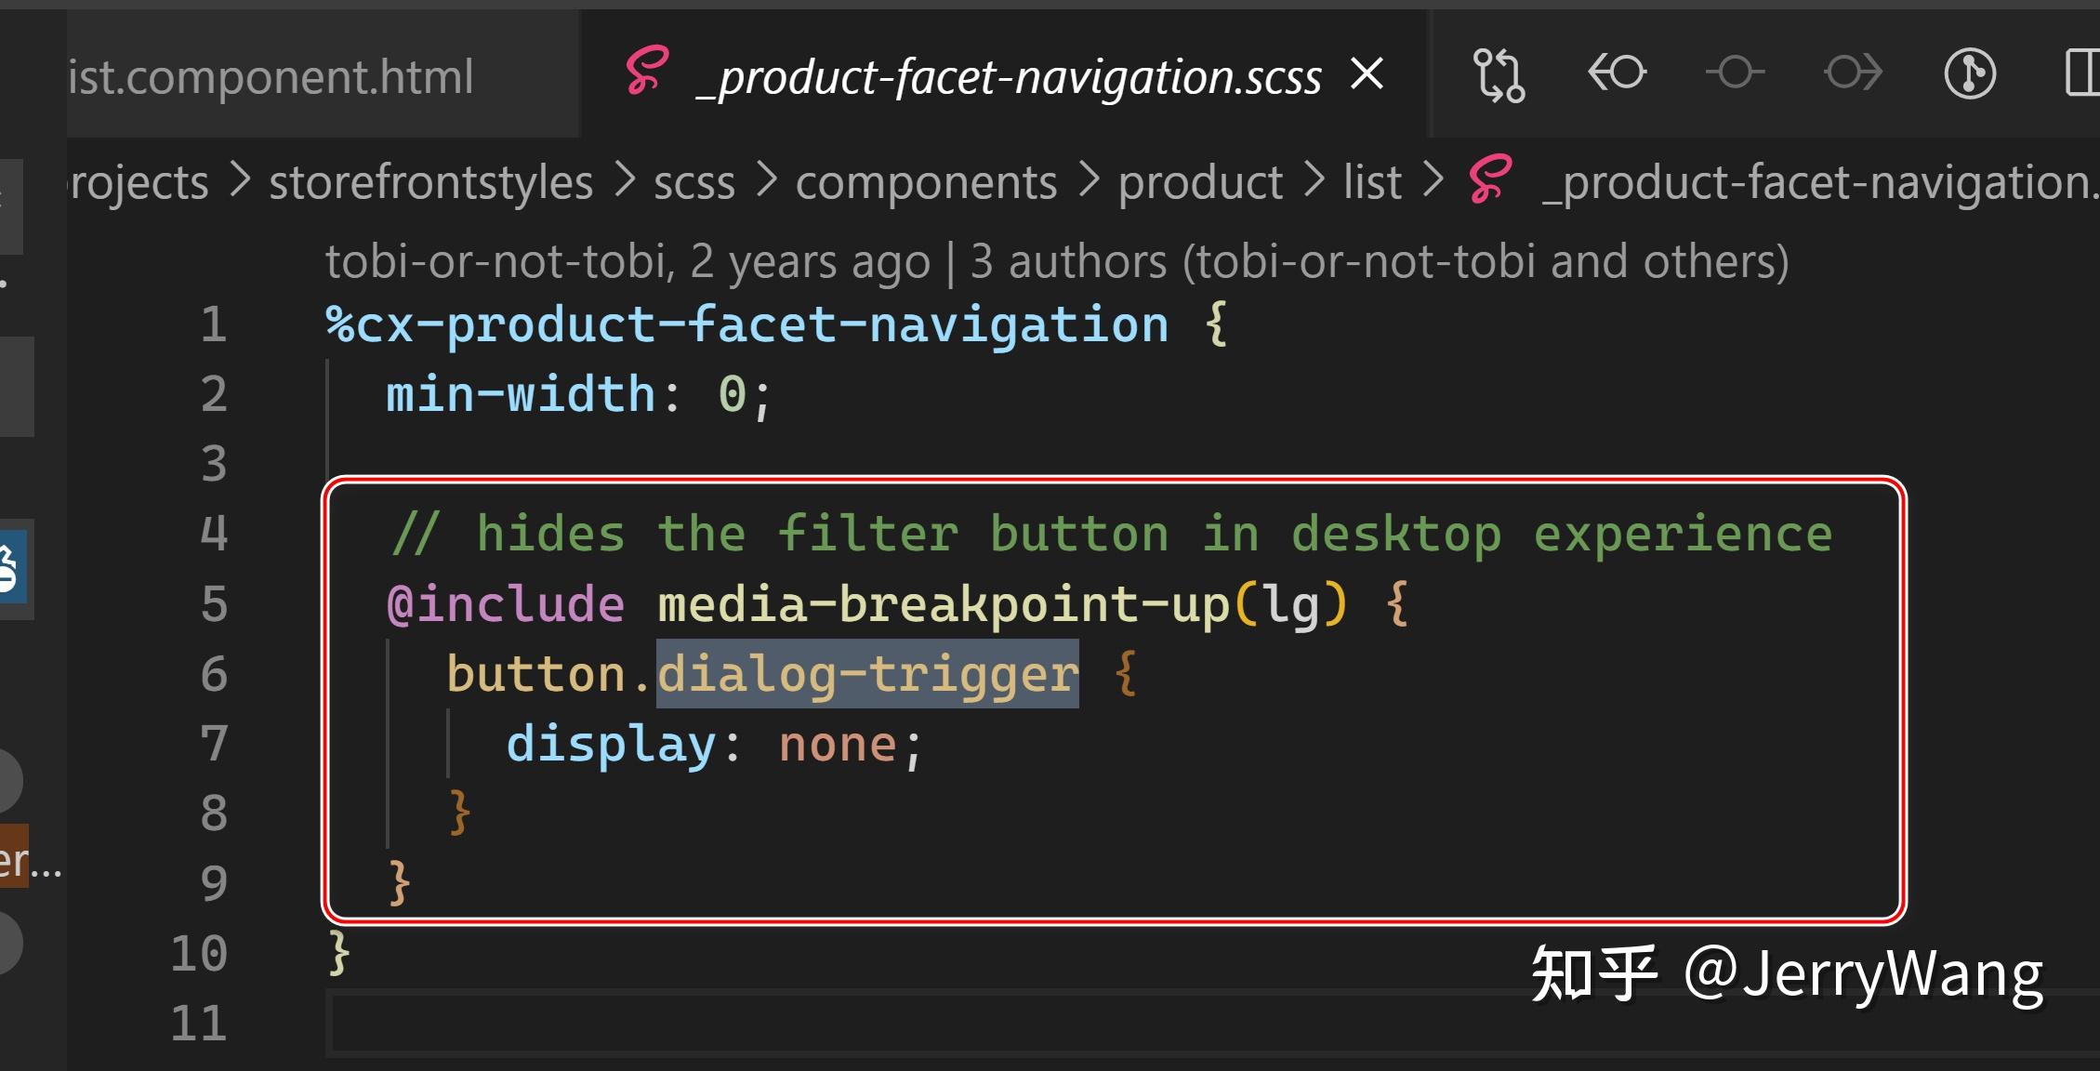Open the 'list' breadcrumb dropdown

pos(1373,182)
